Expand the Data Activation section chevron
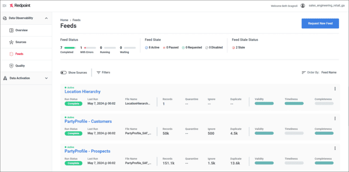This screenshot has height=172, width=349. click(46, 78)
